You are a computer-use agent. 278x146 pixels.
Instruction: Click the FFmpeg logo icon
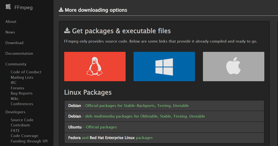tap(8, 7)
